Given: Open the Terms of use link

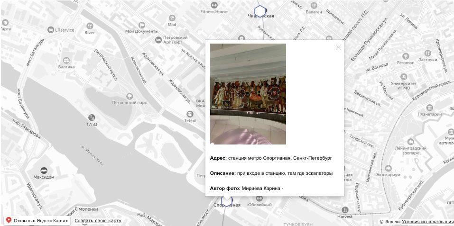Looking at the screenshot, I should (x=427, y=222).
